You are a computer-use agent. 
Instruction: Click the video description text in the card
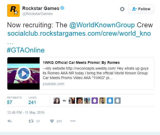pos(95,73)
